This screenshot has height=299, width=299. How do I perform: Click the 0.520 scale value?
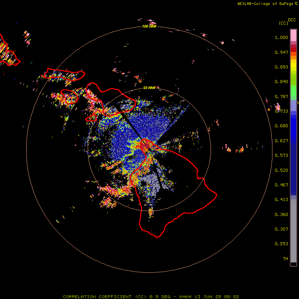click(x=281, y=170)
